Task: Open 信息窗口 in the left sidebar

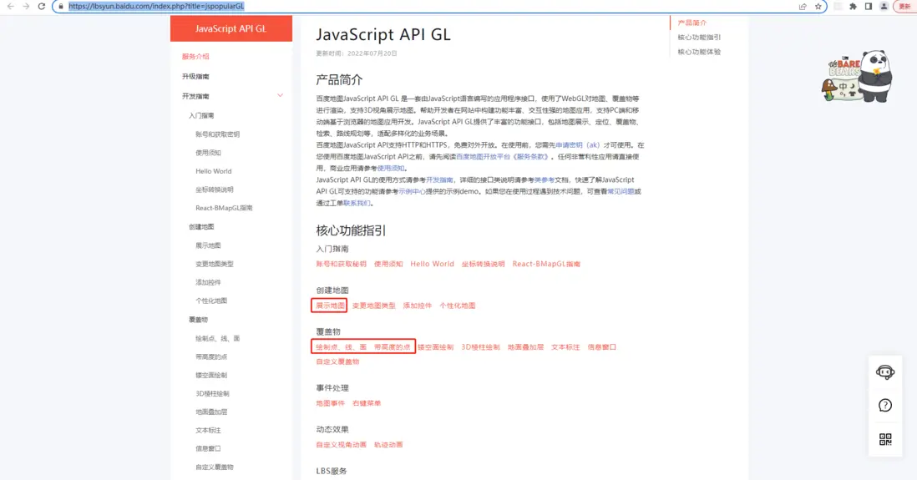Action: click(x=208, y=449)
